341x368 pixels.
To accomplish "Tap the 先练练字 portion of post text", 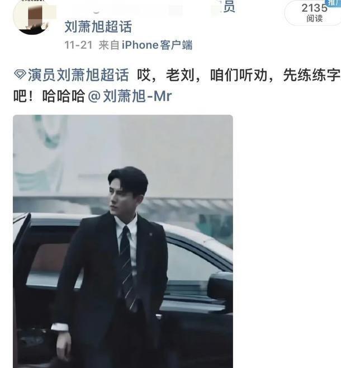I will pyautogui.click(x=312, y=75).
